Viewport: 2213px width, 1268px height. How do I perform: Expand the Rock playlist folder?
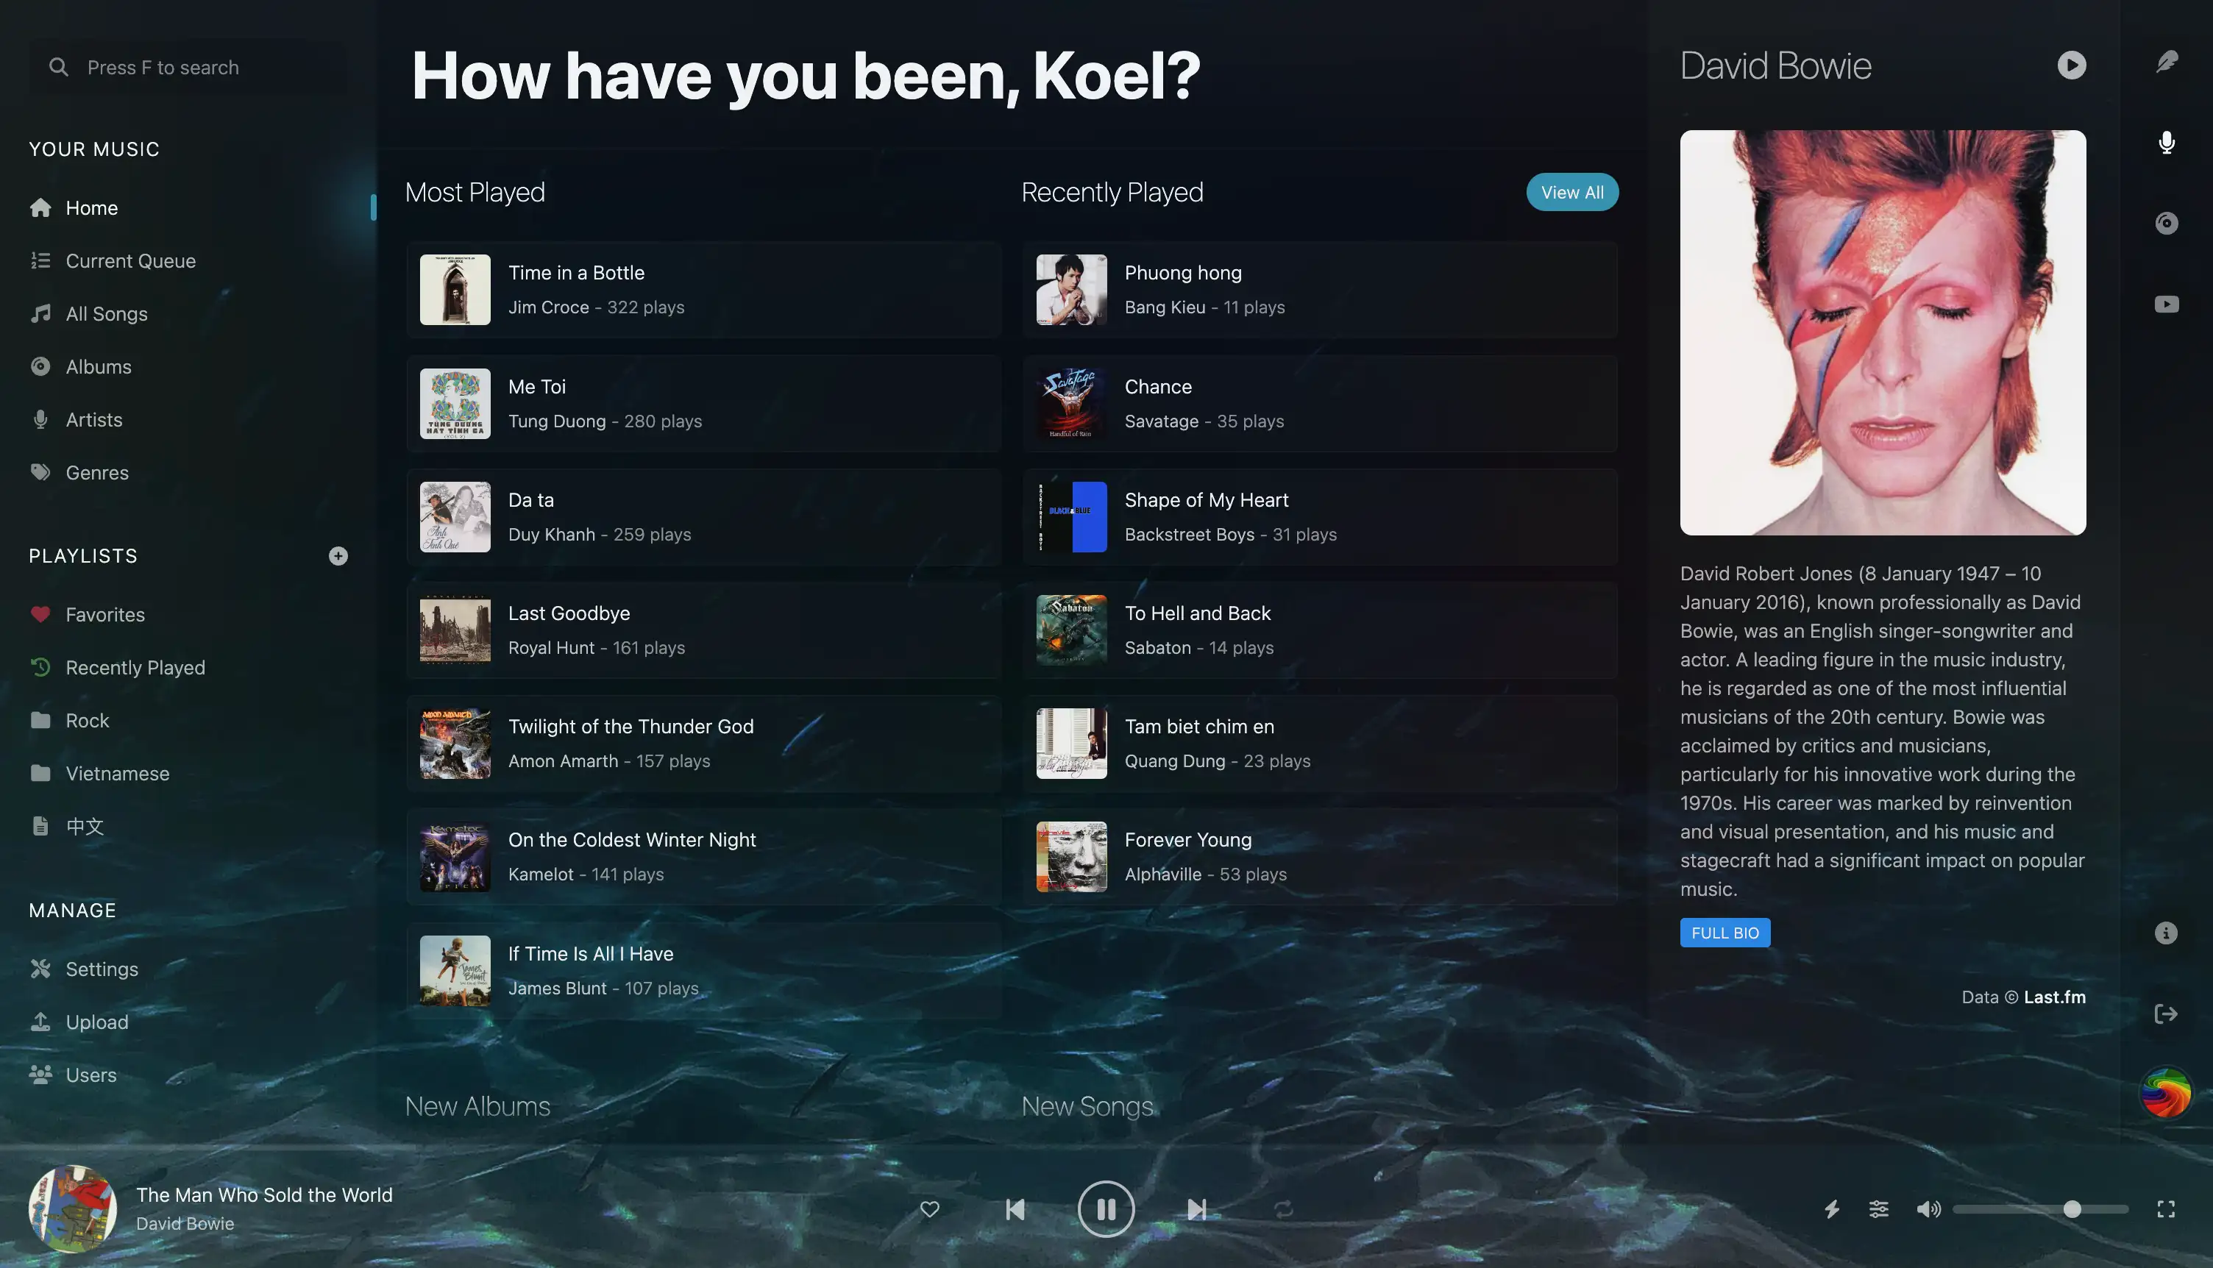coord(87,720)
